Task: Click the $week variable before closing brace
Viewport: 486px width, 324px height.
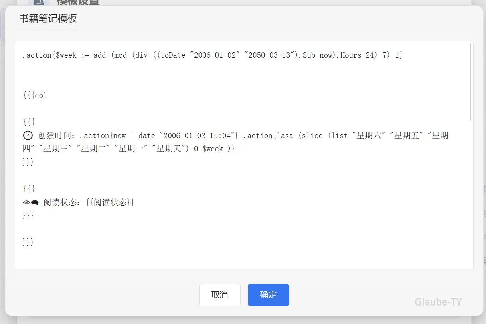Action: tap(213, 149)
